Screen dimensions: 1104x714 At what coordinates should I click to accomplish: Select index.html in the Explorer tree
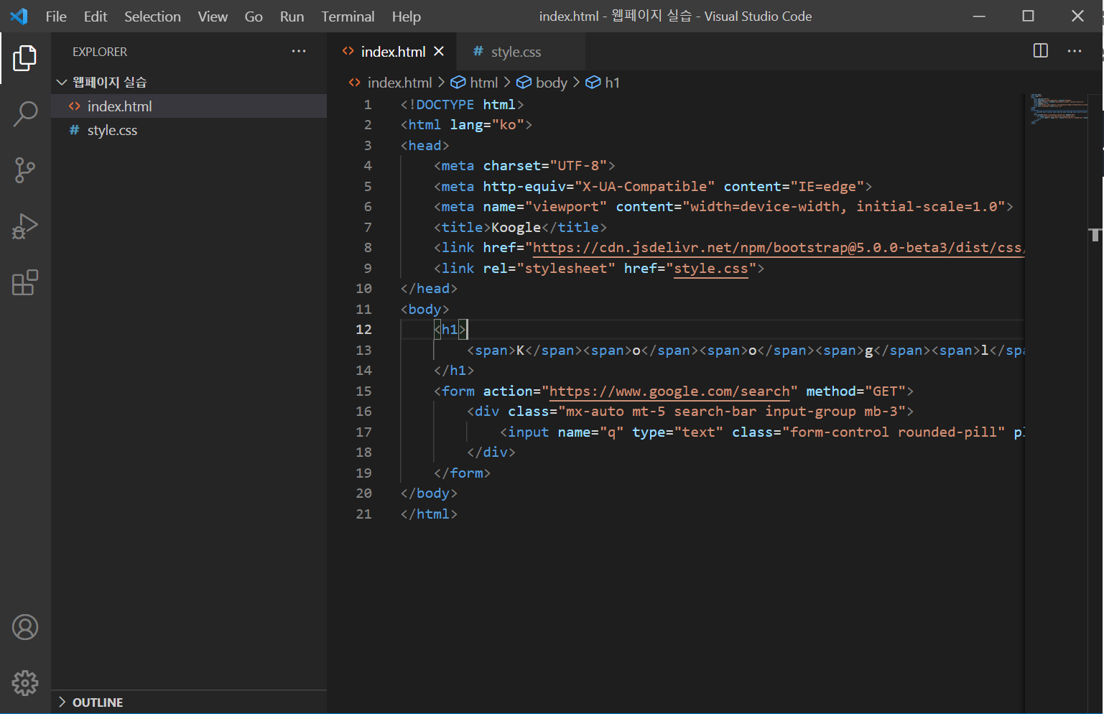(x=190, y=106)
